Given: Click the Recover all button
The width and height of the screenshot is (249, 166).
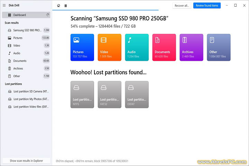Looking at the screenshot, I should [x=182, y=6].
